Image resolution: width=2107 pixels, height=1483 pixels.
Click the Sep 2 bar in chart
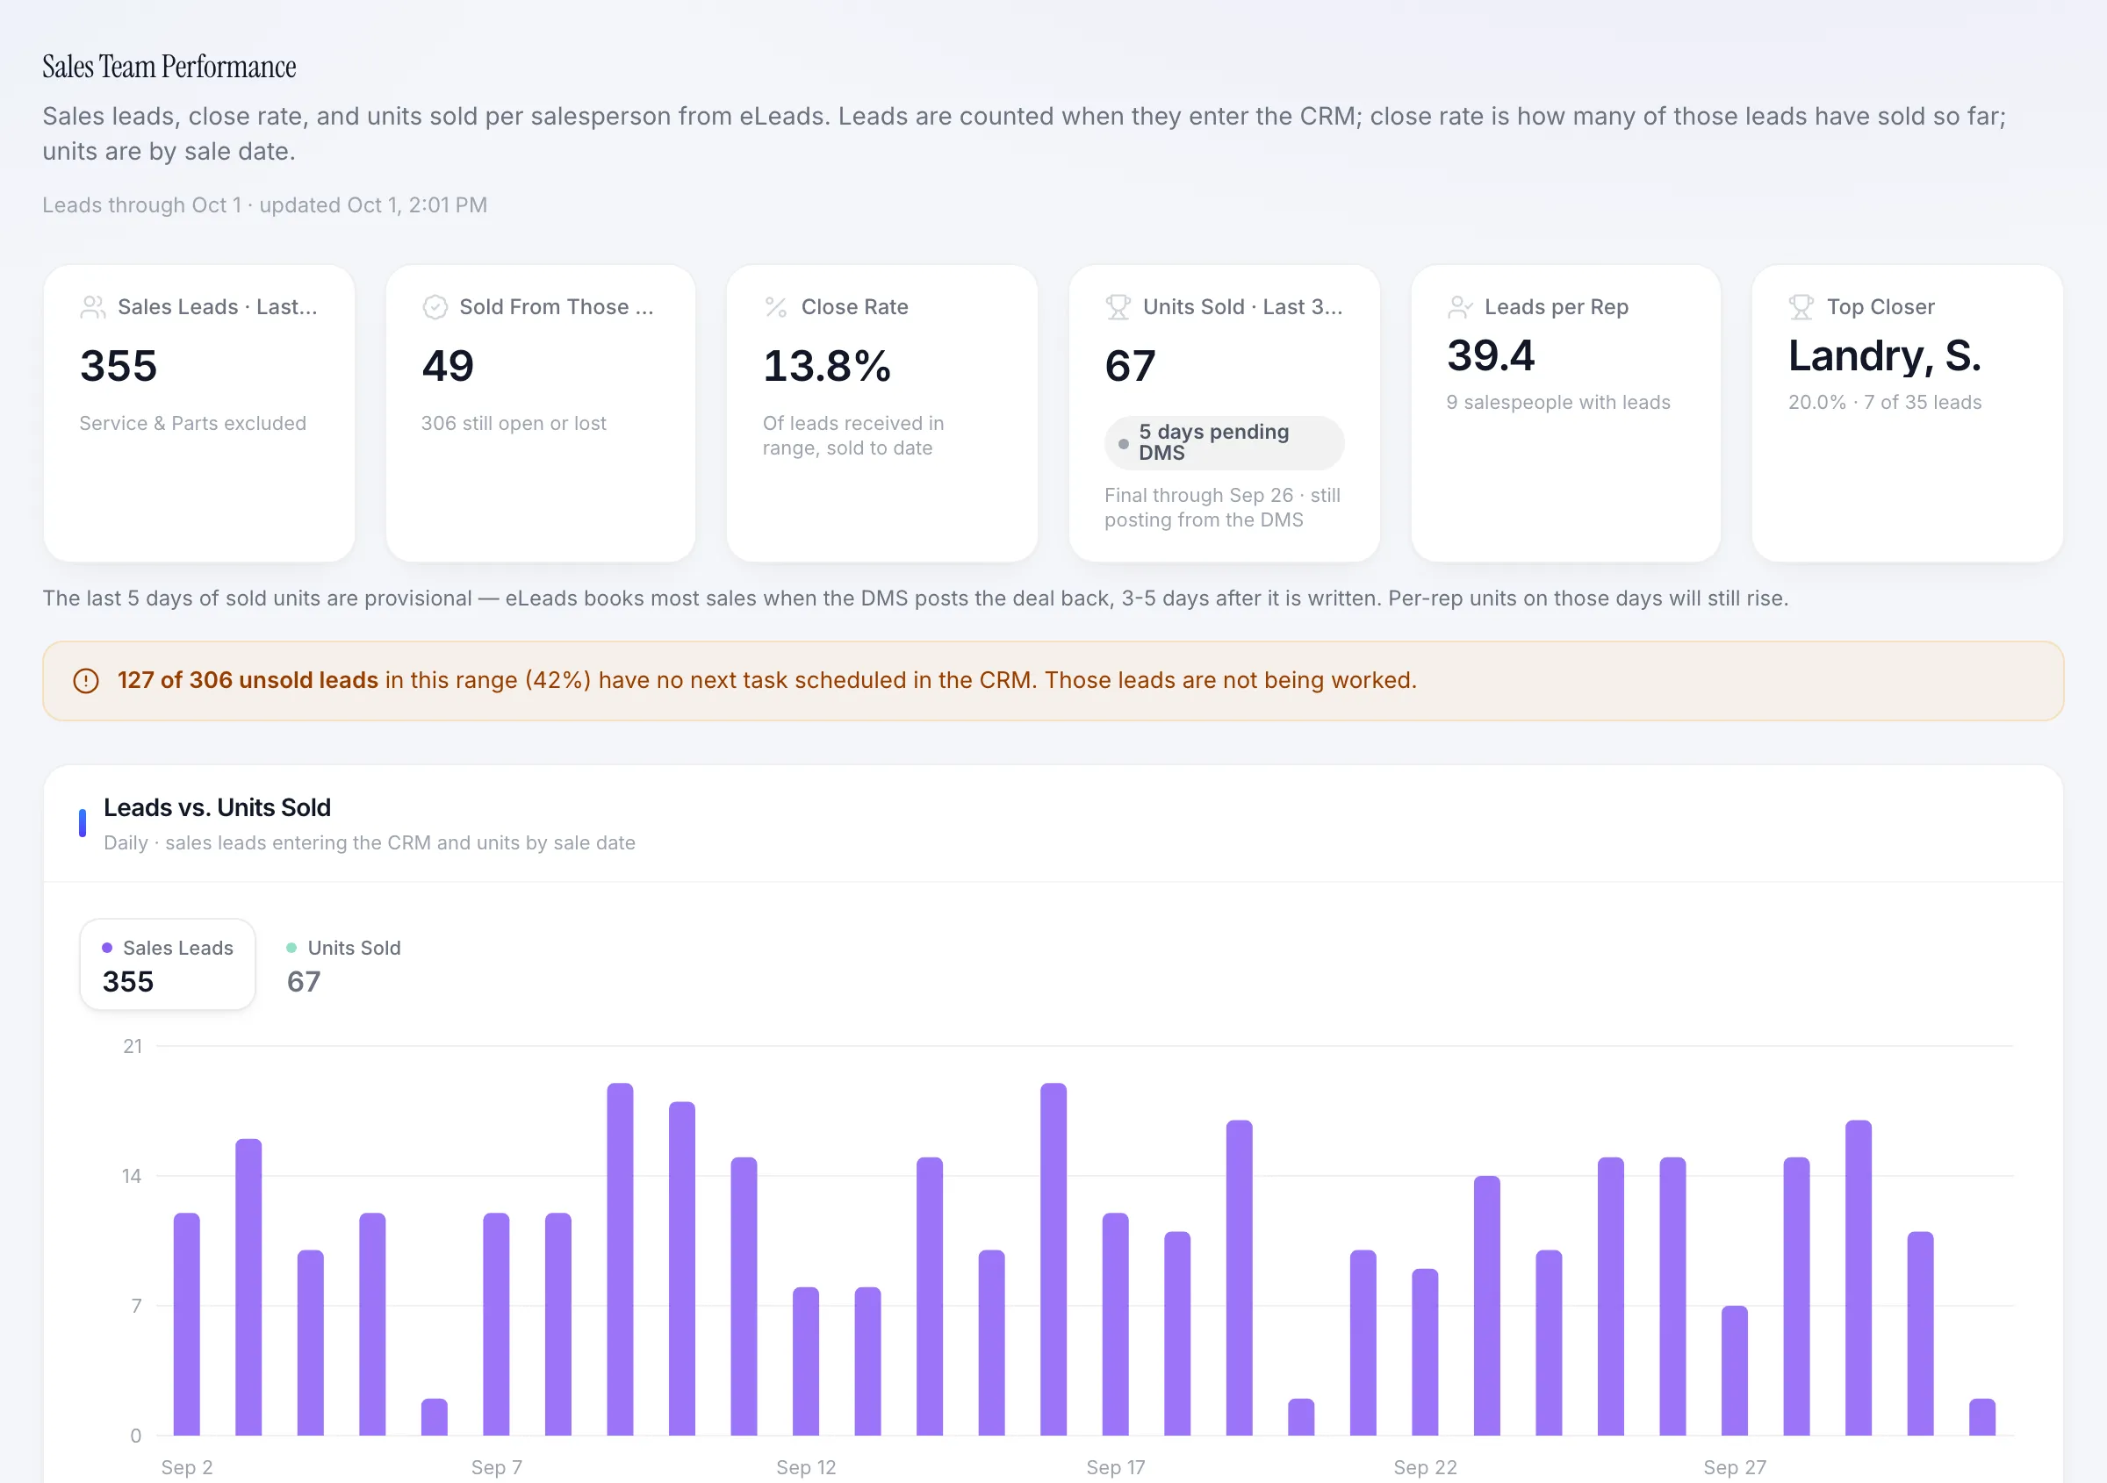(x=186, y=1324)
